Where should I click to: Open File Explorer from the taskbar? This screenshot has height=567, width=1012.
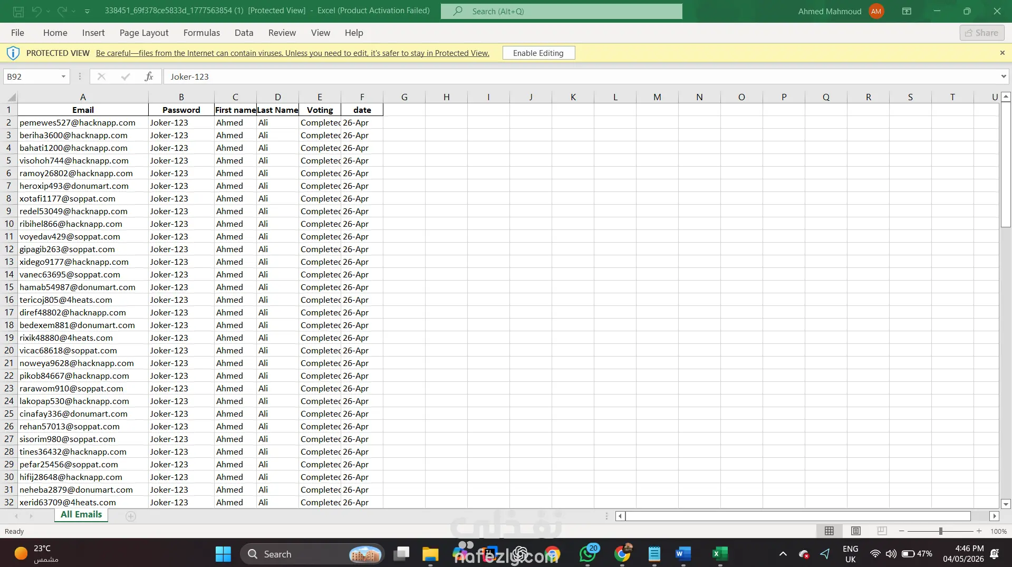tap(430, 554)
